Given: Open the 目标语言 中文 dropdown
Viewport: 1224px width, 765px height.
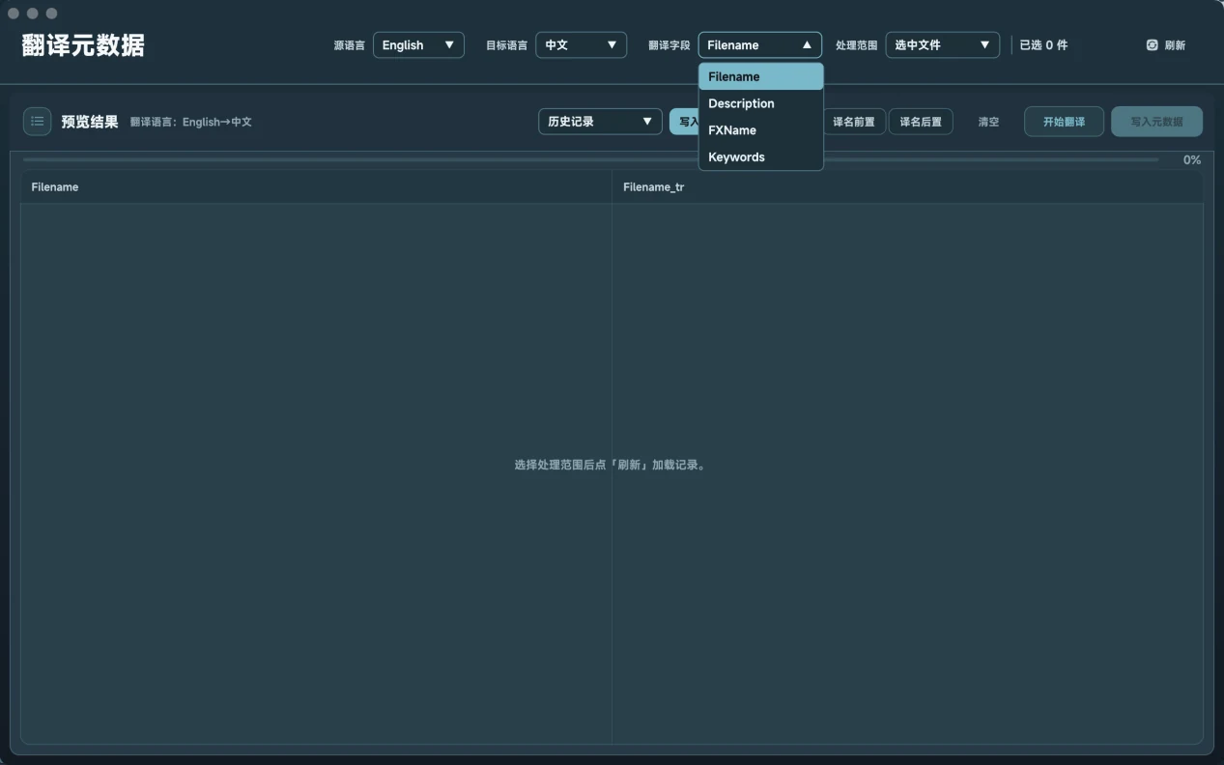Looking at the screenshot, I should click(581, 45).
